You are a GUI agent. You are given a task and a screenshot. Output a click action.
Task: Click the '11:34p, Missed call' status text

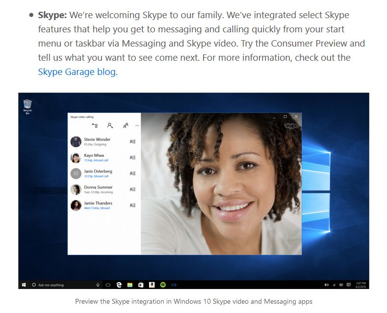tap(96, 160)
